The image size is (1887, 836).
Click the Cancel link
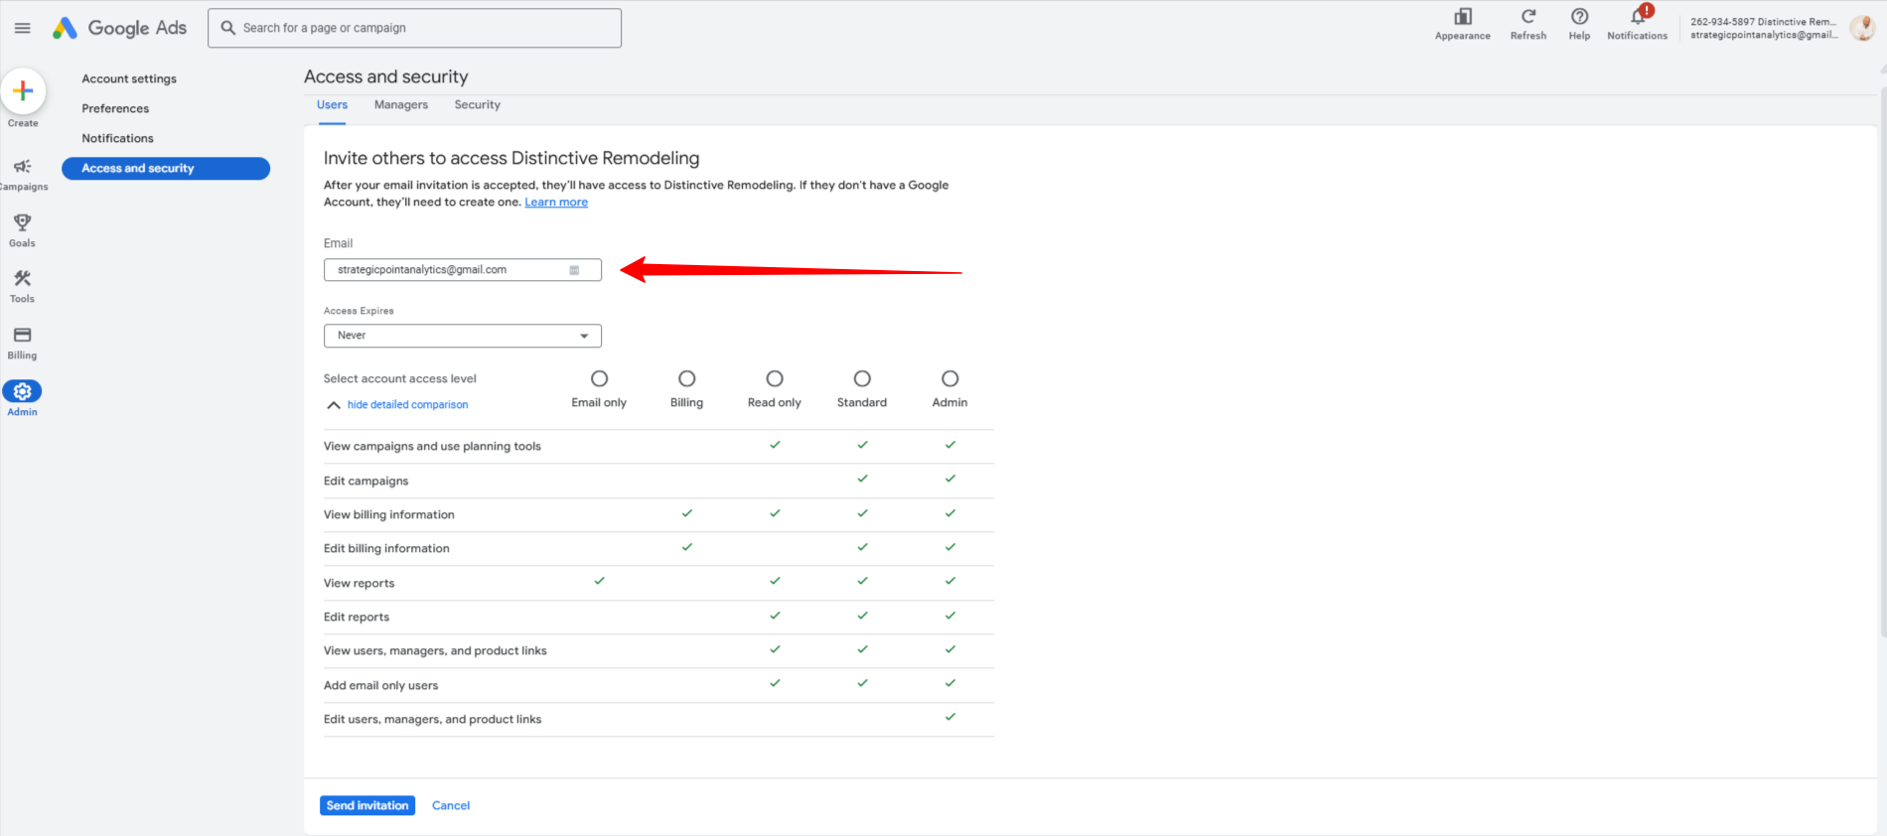(x=451, y=805)
